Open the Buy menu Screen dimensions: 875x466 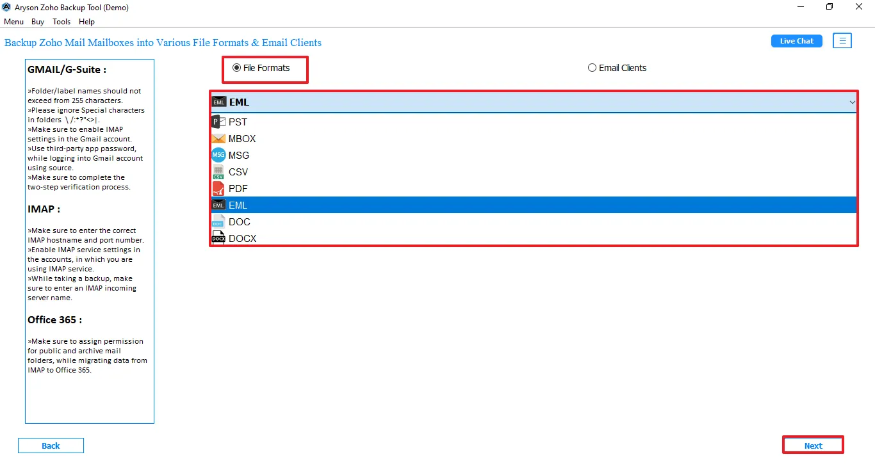(x=38, y=22)
